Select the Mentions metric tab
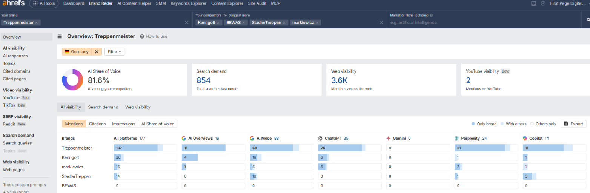The width and height of the screenshot is (590, 193). (x=74, y=124)
